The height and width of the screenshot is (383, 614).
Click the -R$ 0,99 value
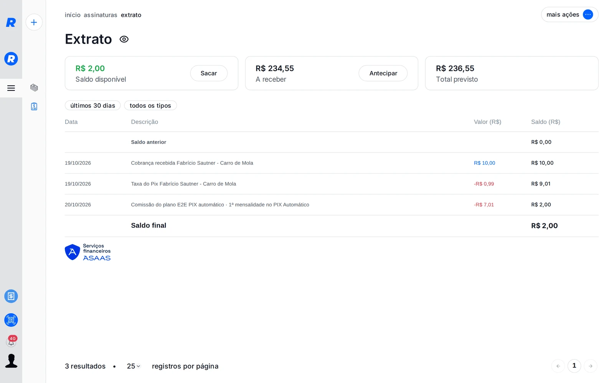pos(484,184)
